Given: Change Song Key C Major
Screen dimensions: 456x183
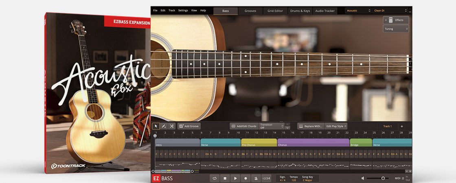Looking at the screenshot, I should tap(308, 180).
